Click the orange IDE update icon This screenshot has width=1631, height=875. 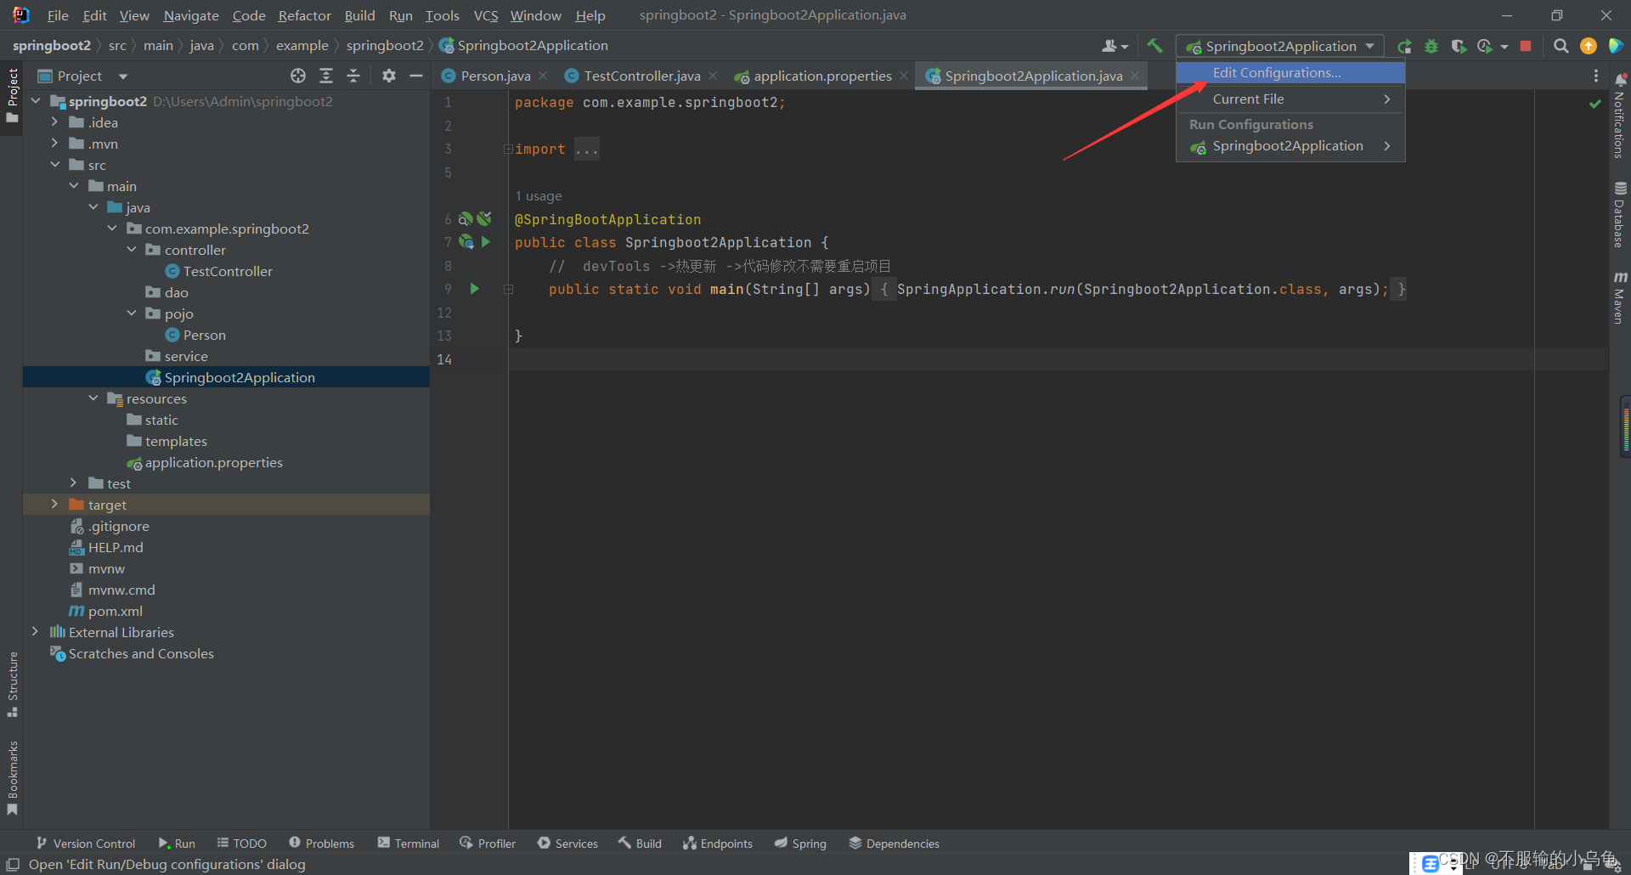(1588, 46)
